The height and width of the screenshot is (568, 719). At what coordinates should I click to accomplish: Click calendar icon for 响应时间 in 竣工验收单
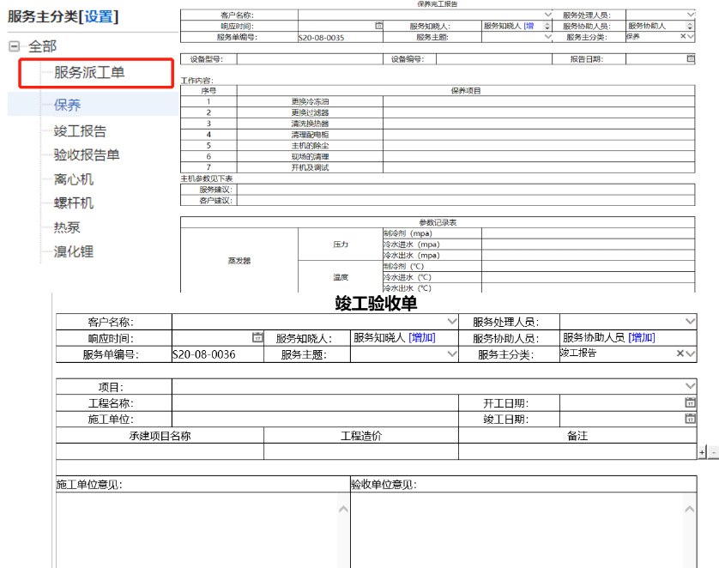point(257,337)
